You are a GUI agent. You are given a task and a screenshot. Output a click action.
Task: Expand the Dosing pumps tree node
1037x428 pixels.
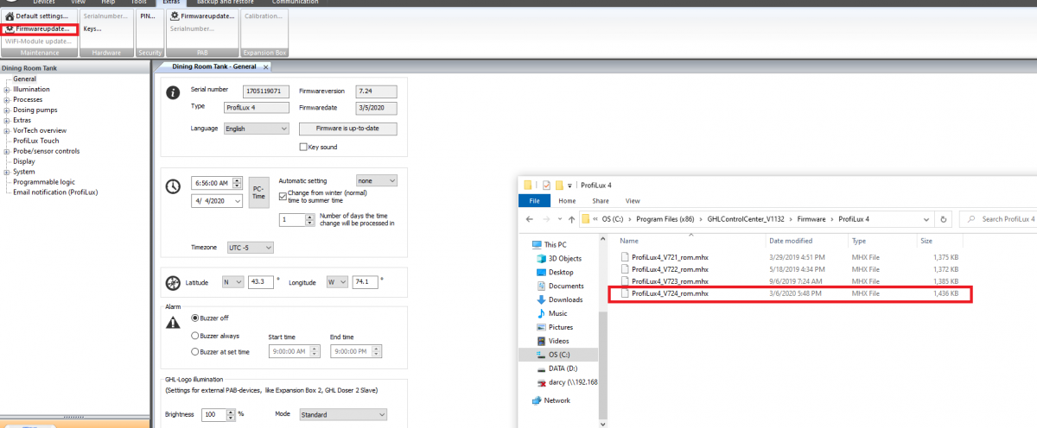tap(7, 110)
